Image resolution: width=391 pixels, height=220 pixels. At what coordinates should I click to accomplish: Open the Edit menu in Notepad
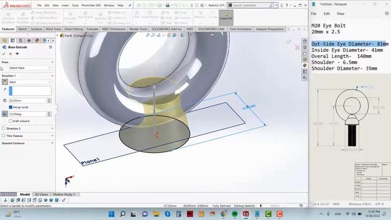327,13
